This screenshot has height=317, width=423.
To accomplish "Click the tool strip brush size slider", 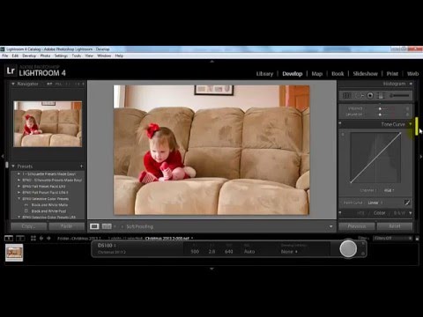I will coord(400,96).
